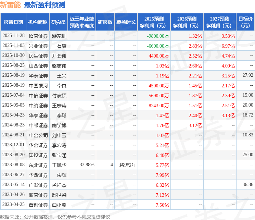Select the -9800.00万 profit value

[x=158, y=36]
